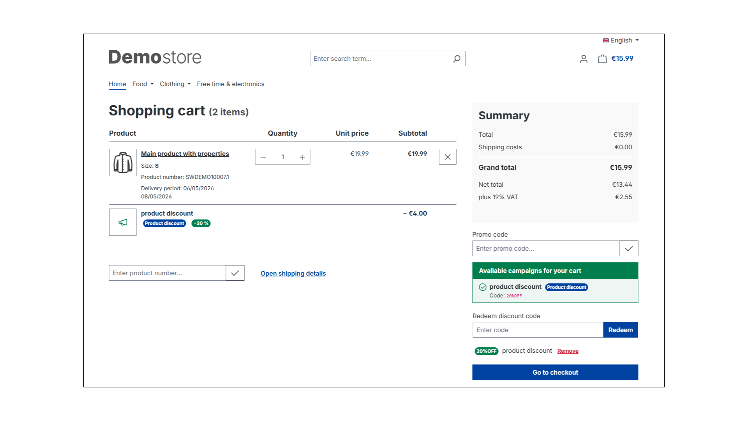Click the quantity value field

[x=283, y=157]
